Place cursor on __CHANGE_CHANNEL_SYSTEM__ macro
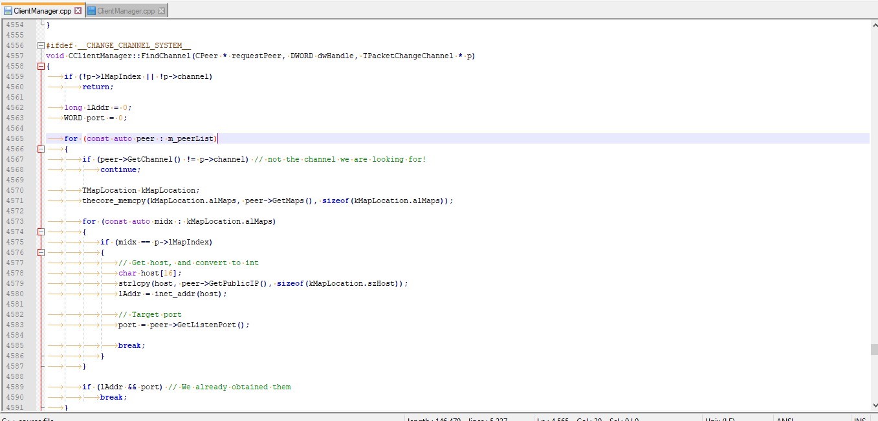Image resolution: width=878 pixels, height=421 pixels. [134, 45]
